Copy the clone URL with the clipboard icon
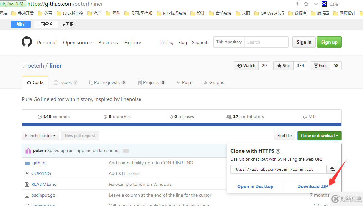 pyautogui.click(x=332, y=169)
